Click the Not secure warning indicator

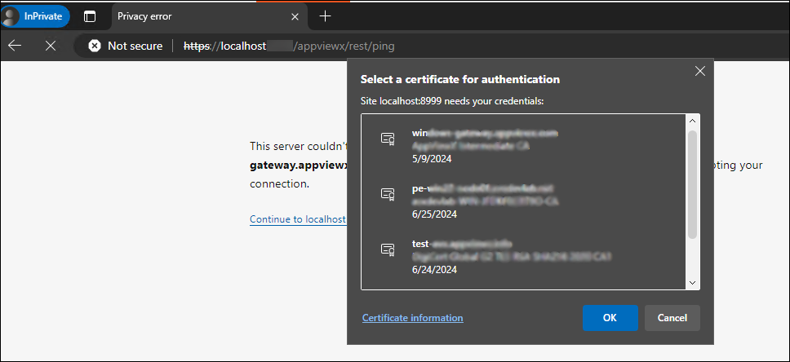pos(126,46)
